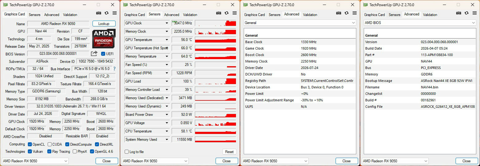Viewport: 480px width, 166px height.
Task: Toggle UEFI checkbox
Action: point(103,54)
